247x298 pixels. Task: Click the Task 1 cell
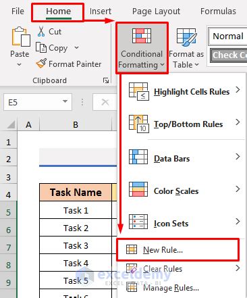coord(76,210)
